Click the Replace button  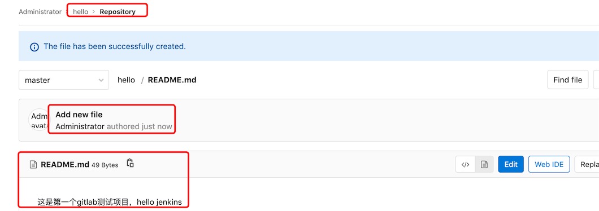(587, 164)
